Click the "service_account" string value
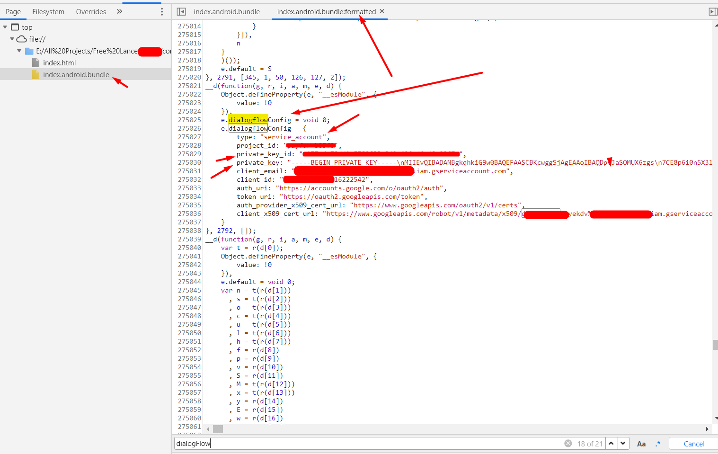718x454 pixels. pyautogui.click(x=293, y=137)
